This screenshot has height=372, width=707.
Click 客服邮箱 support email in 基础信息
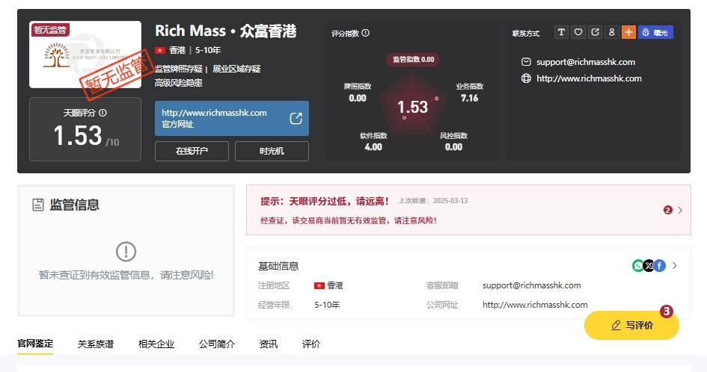(x=532, y=285)
